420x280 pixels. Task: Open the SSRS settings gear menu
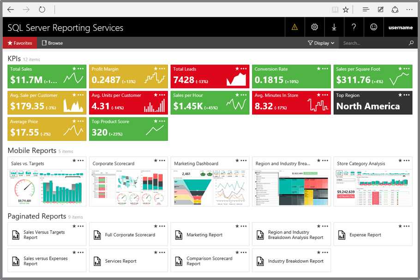tap(314, 27)
